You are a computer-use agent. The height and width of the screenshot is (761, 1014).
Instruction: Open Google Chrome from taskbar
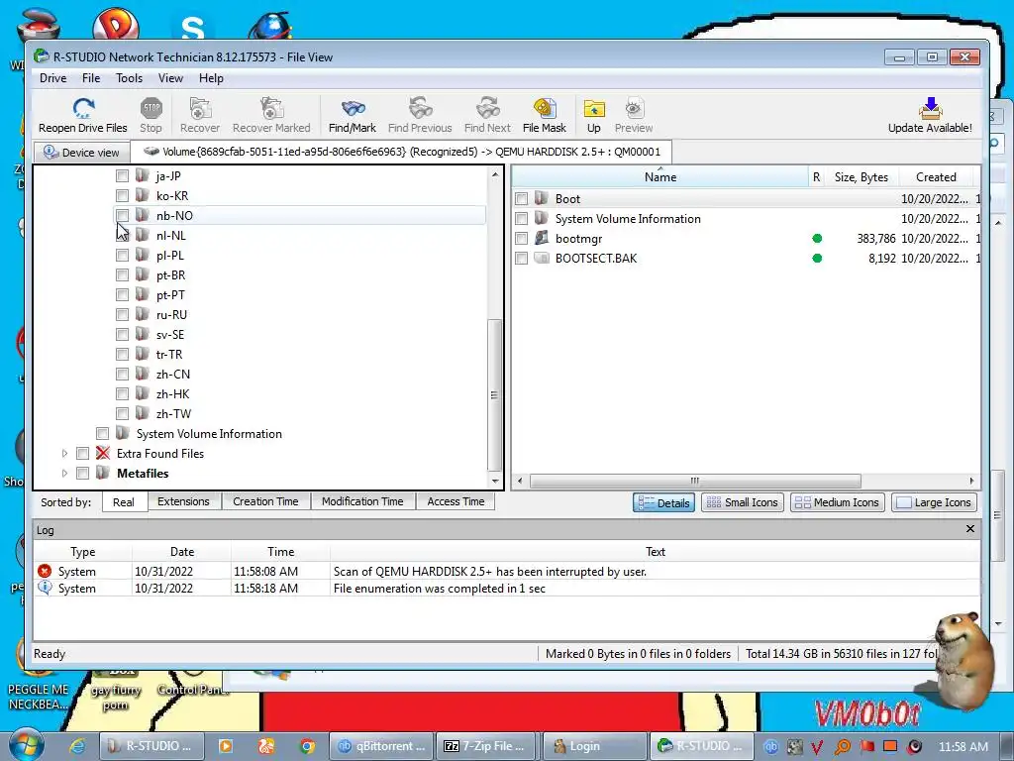coord(307,746)
